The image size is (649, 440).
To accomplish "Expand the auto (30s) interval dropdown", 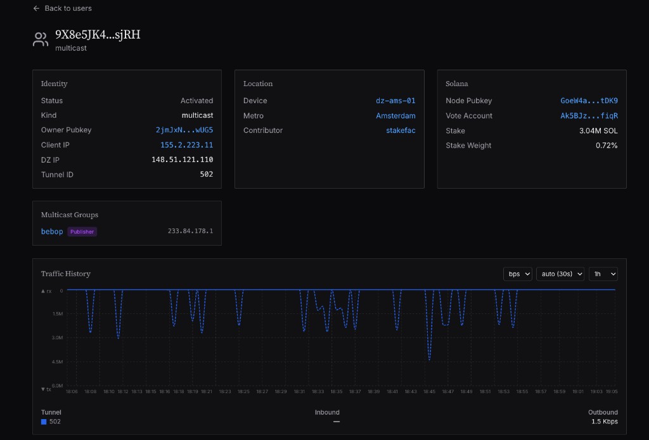I will tap(560, 273).
